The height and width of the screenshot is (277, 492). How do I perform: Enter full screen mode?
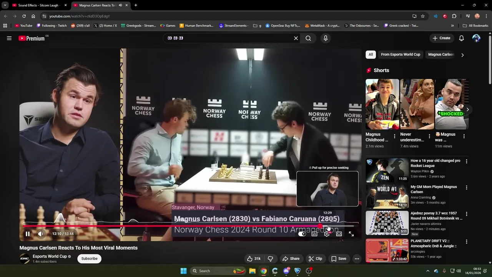pyautogui.click(x=351, y=234)
